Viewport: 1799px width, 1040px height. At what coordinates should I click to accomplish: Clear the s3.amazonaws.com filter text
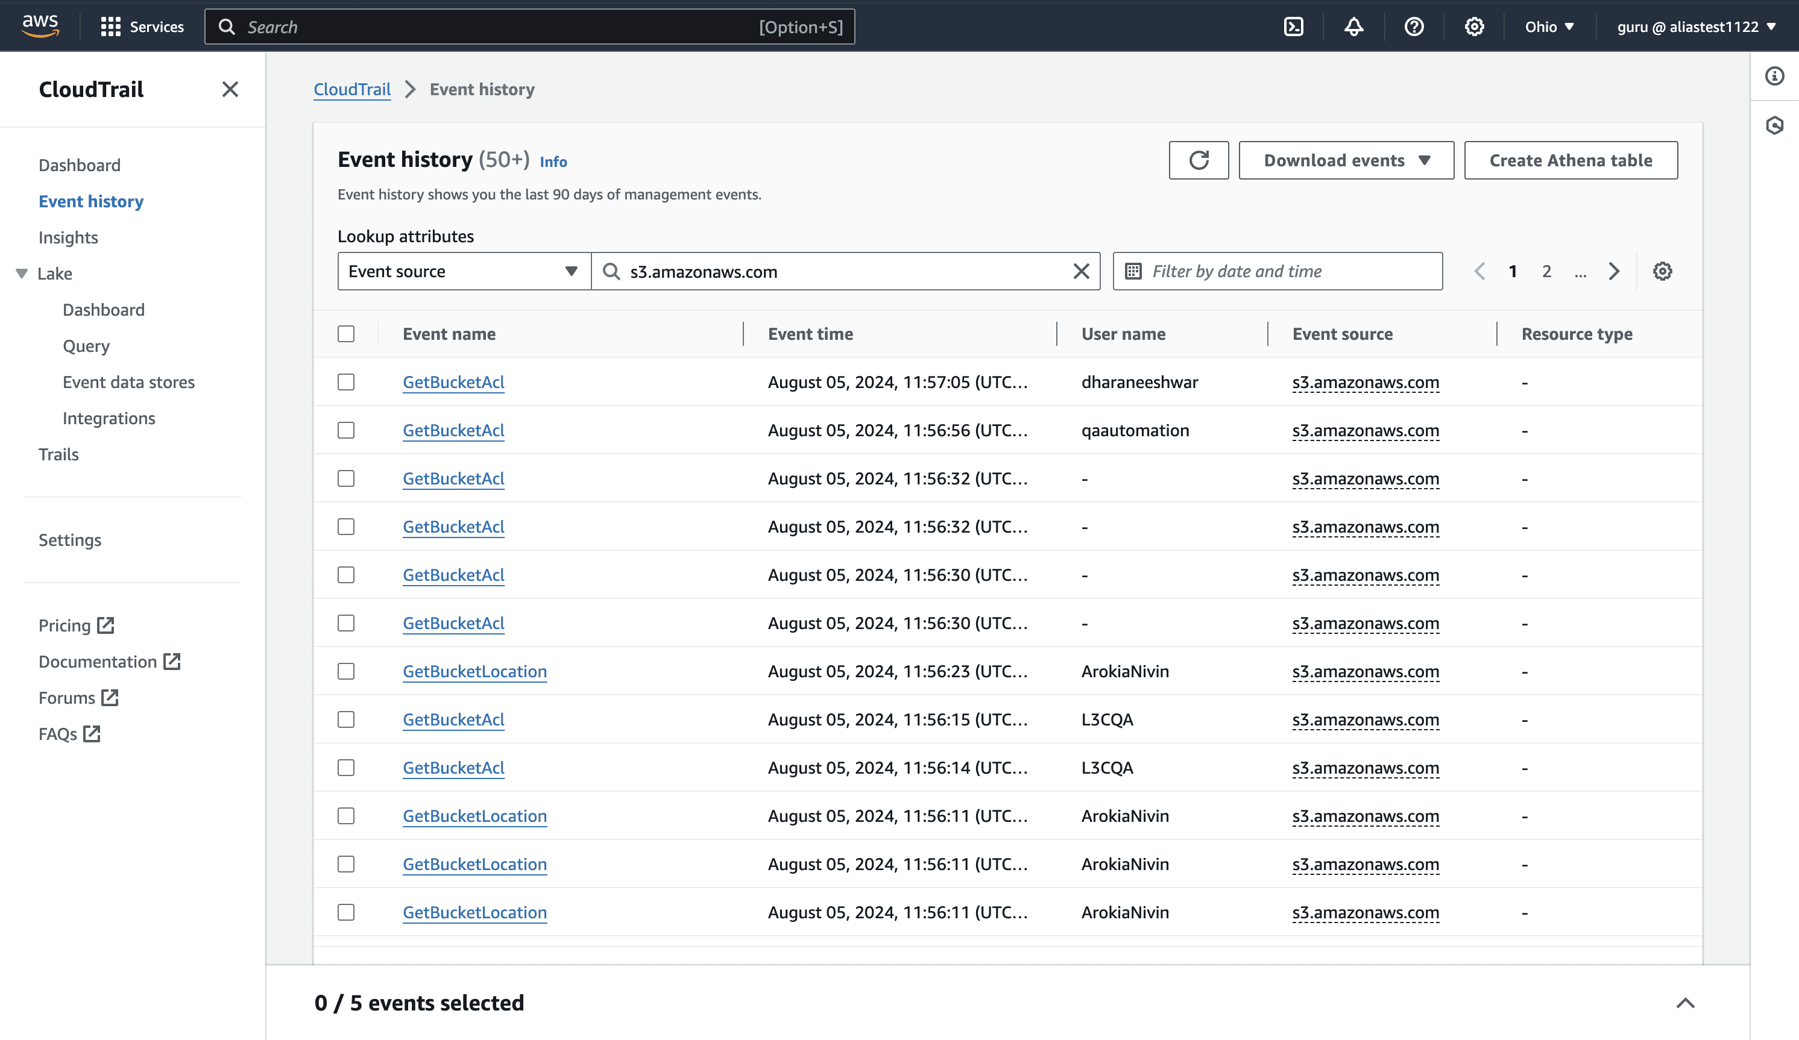(x=1081, y=271)
